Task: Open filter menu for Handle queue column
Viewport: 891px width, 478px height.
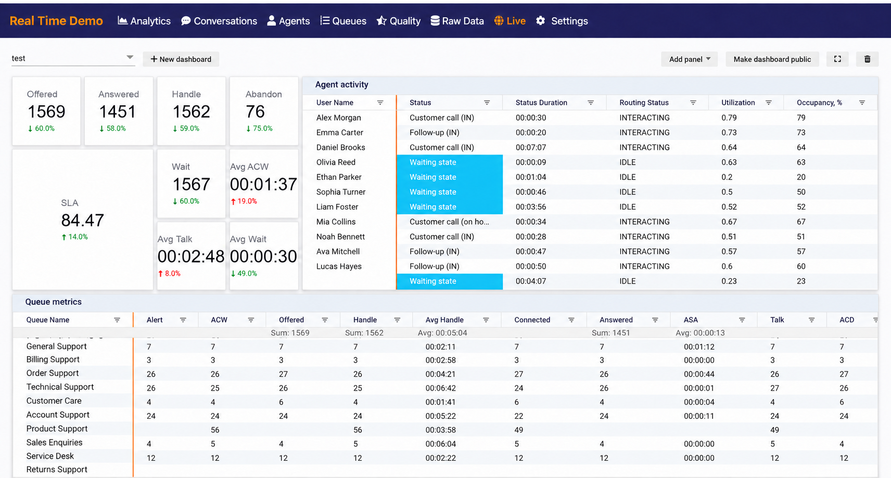Action: click(x=397, y=320)
